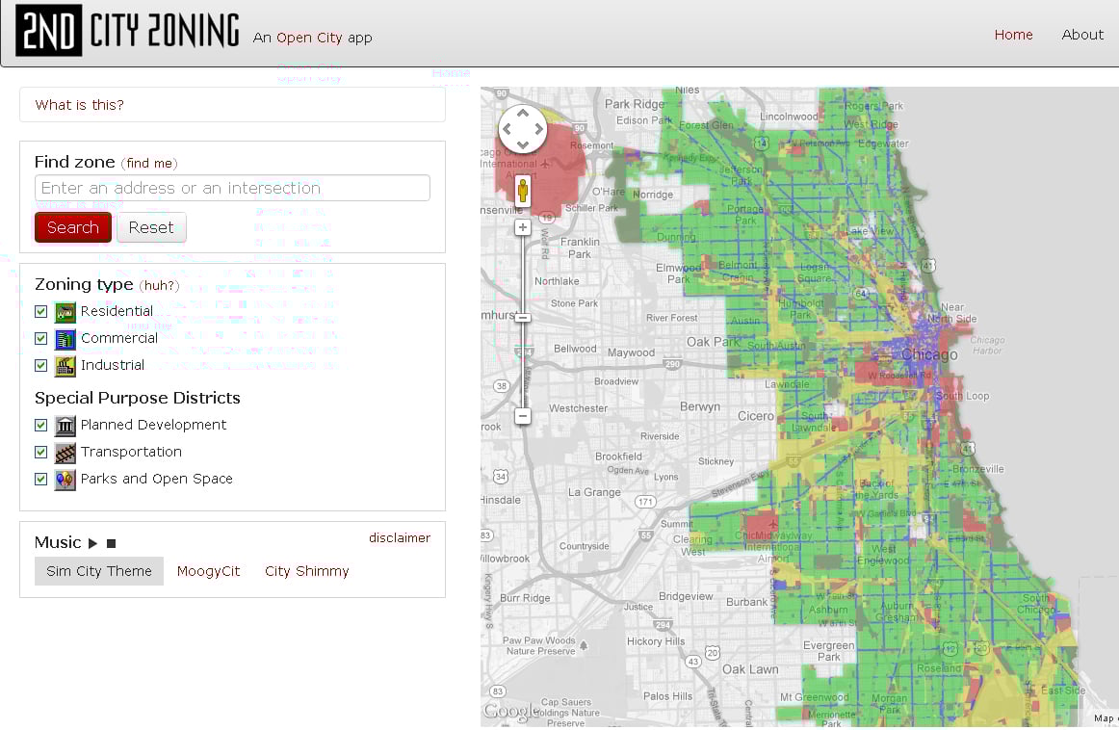Click the 'find me' link

(149, 164)
